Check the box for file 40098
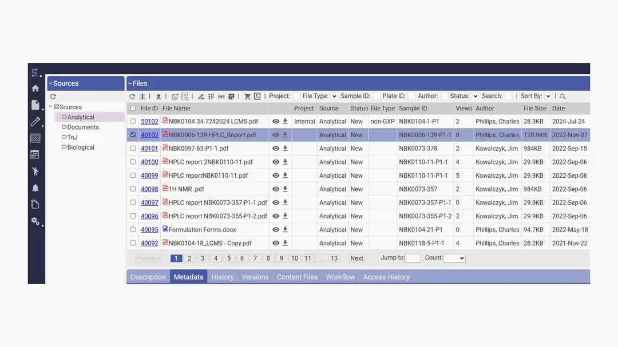The width and height of the screenshot is (618, 347). coord(133,189)
